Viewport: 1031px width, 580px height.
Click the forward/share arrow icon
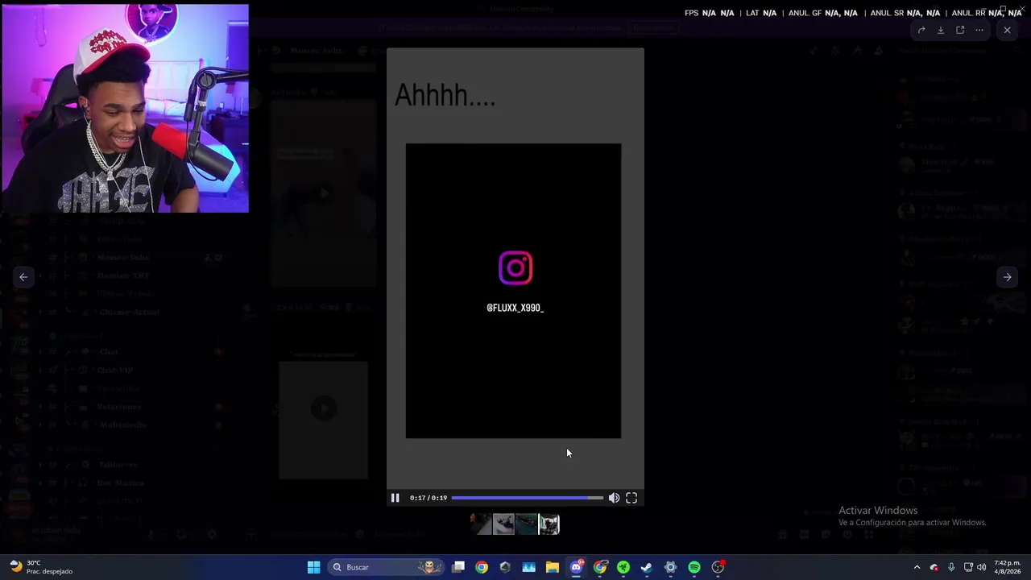click(921, 31)
